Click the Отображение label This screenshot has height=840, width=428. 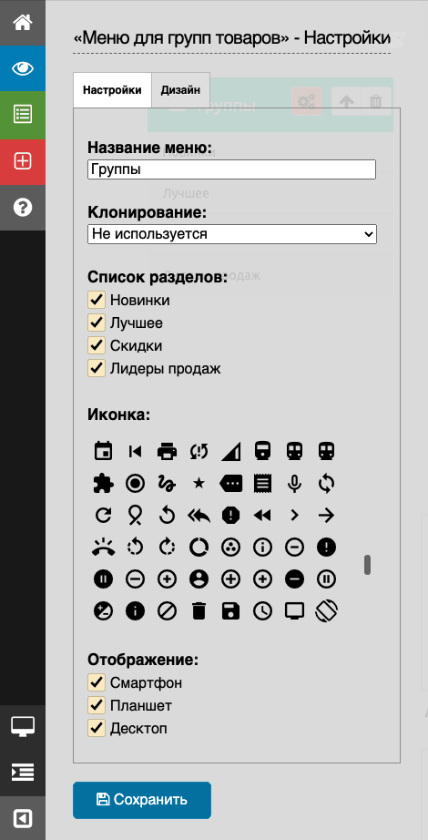(143, 660)
